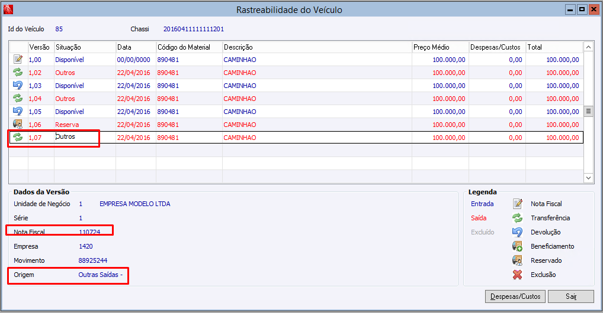Click the Sair button
The width and height of the screenshot is (603, 313).
pyautogui.click(x=570, y=296)
